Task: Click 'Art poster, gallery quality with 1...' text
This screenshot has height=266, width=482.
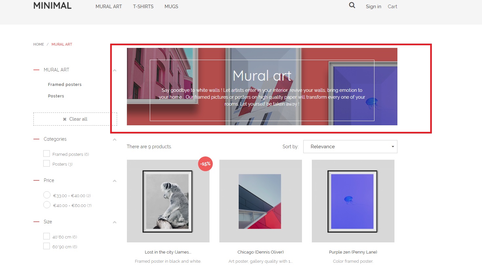Action: pos(261,261)
